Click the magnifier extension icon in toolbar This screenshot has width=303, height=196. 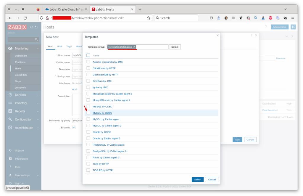[256, 18]
